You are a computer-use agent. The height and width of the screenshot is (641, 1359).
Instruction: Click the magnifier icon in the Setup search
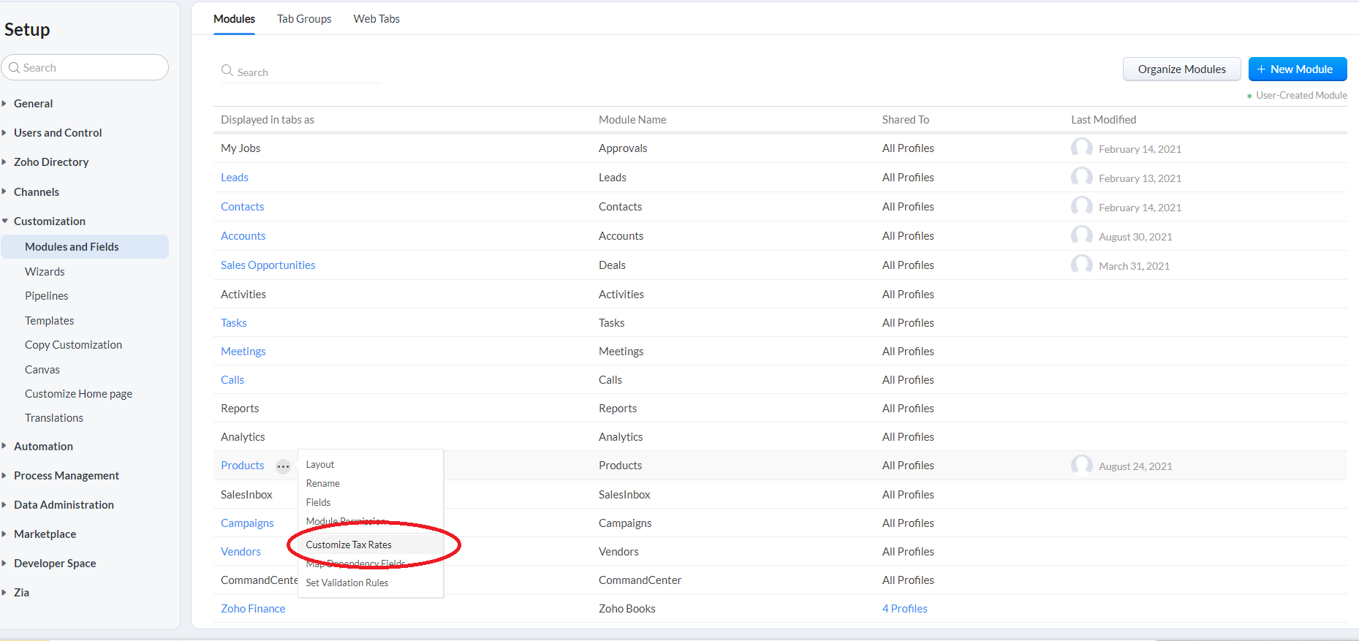coord(14,67)
